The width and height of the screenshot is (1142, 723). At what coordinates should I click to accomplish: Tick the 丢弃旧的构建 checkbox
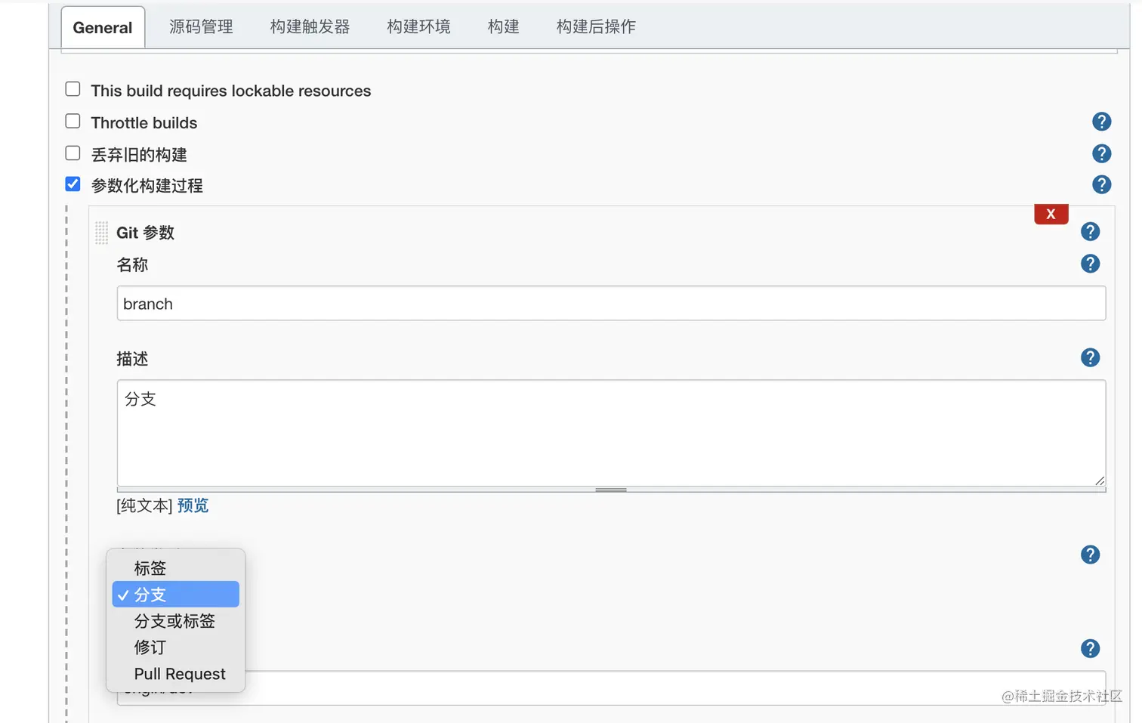[73, 153]
